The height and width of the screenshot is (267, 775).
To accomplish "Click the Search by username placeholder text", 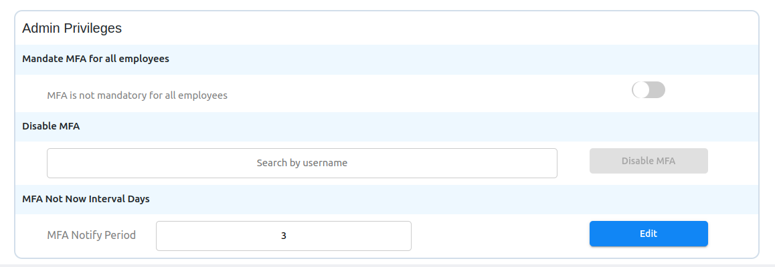I will pos(302,163).
